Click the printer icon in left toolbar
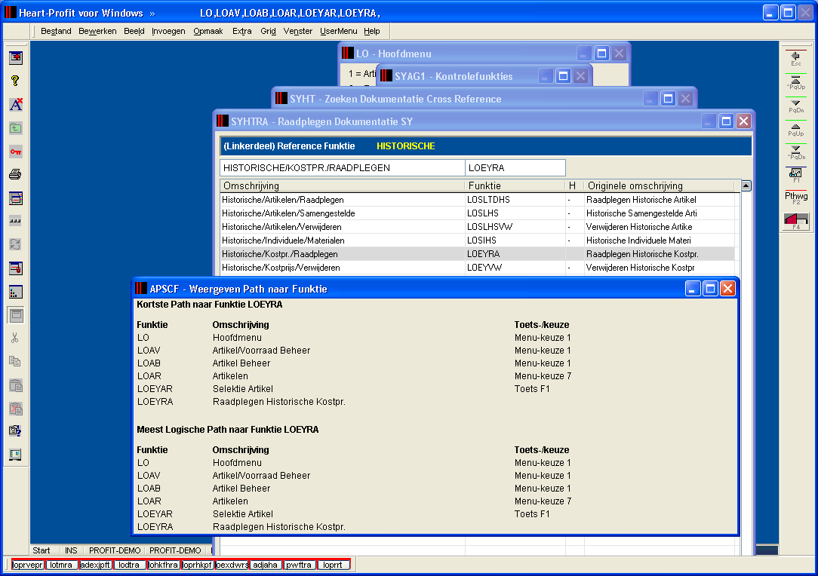This screenshot has height=576, width=818. [16, 175]
